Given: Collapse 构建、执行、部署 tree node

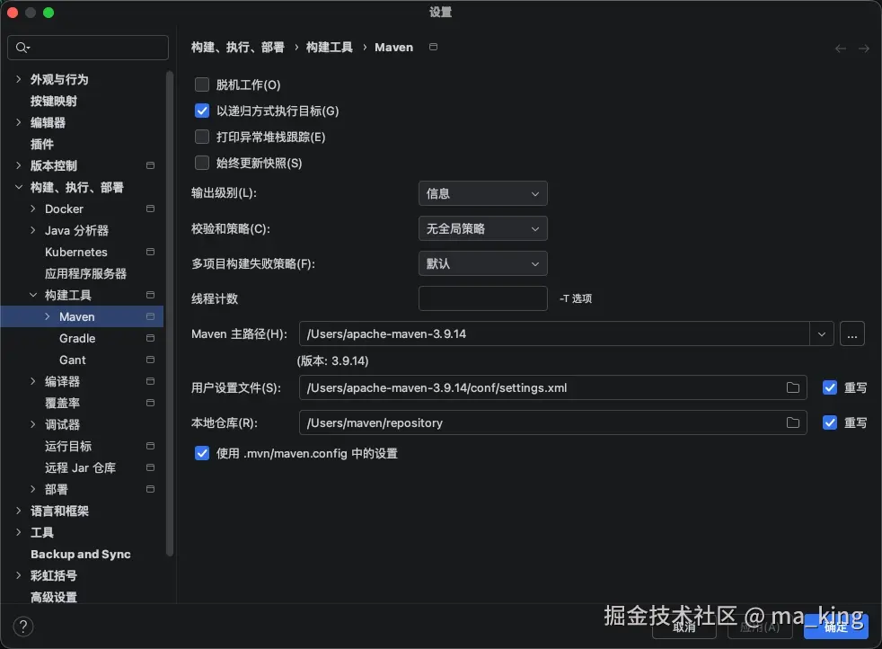Looking at the screenshot, I should click(x=19, y=187).
